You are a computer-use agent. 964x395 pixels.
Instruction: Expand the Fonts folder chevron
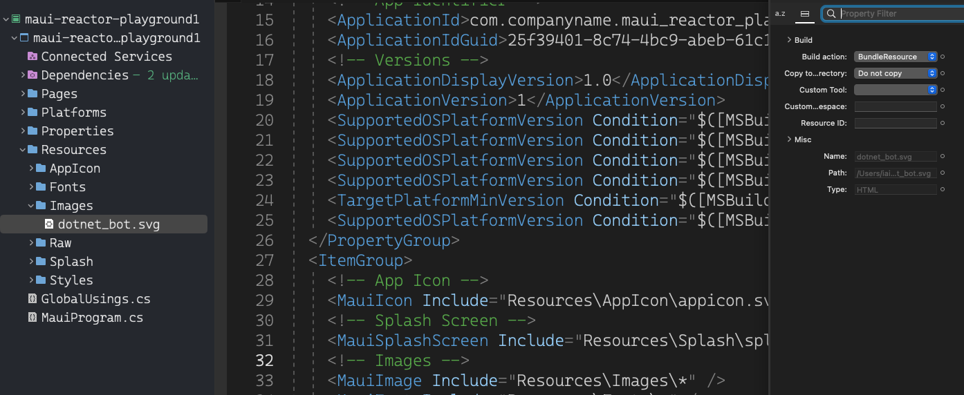(x=31, y=187)
